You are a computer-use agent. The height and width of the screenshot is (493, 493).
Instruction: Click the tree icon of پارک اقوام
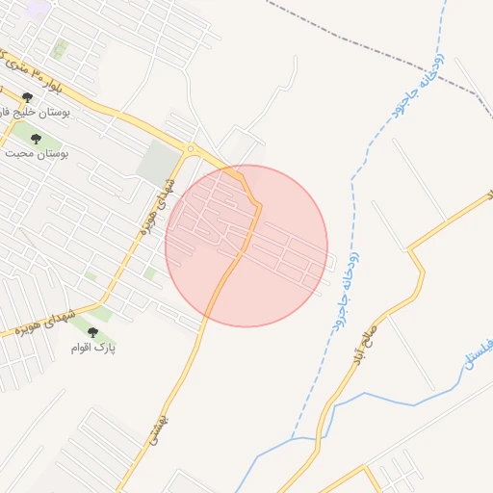pyautogui.click(x=92, y=332)
